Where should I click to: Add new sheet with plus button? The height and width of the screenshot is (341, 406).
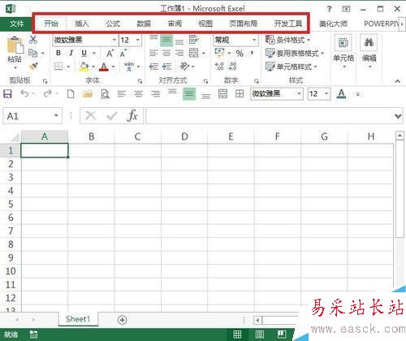123,320
